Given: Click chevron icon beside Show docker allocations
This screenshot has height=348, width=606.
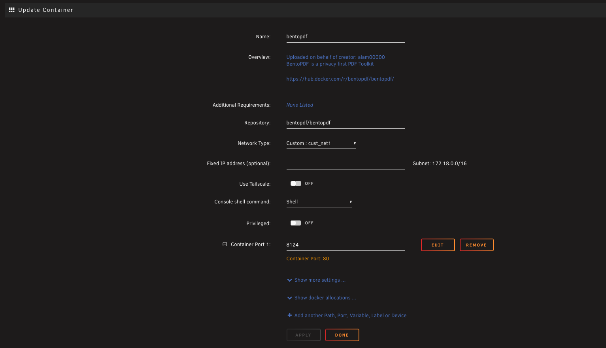Looking at the screenshot, I should point(289,298).
